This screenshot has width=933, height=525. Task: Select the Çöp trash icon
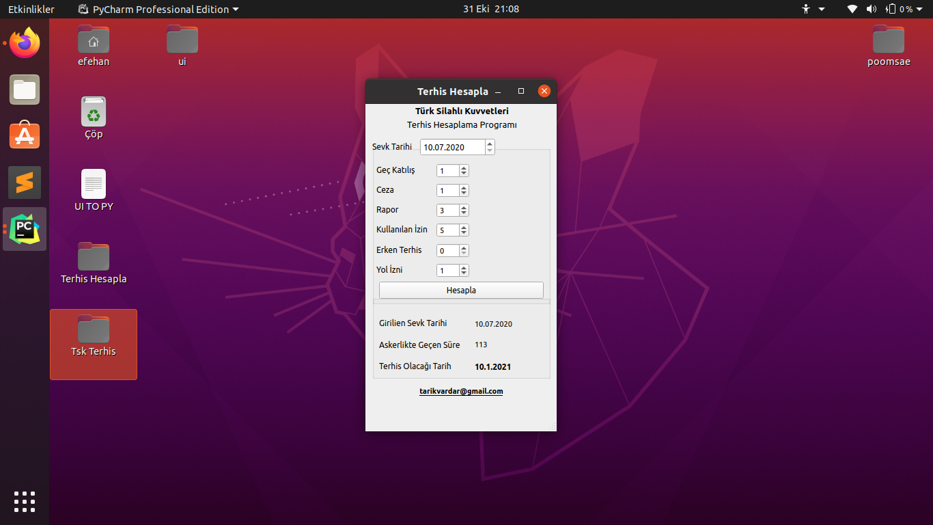[94, 118]
